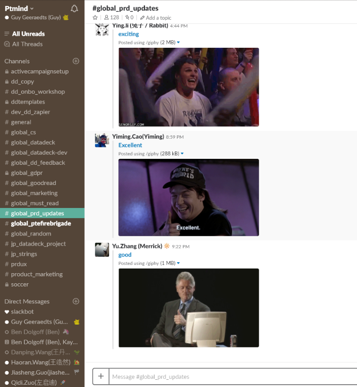This screenshot has height=387, width=357.
Task: Click Yiming.Cao(Yiming) sender name
Action: click(x=138, y=137)
